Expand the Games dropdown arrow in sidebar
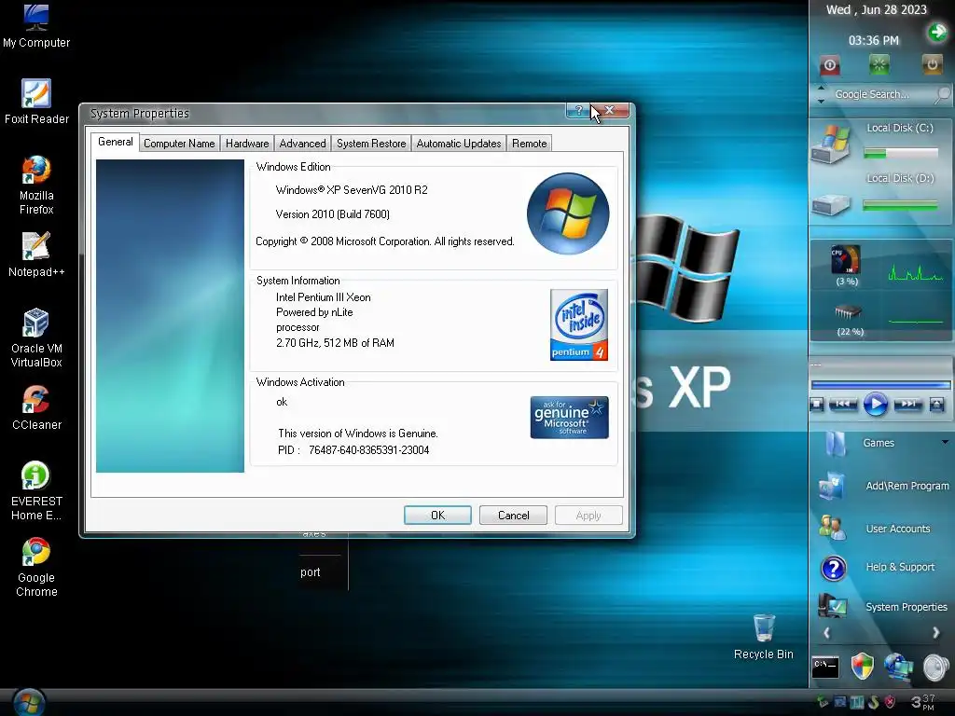This screenshot has height=716, width=955. click(x=945, y=442)
